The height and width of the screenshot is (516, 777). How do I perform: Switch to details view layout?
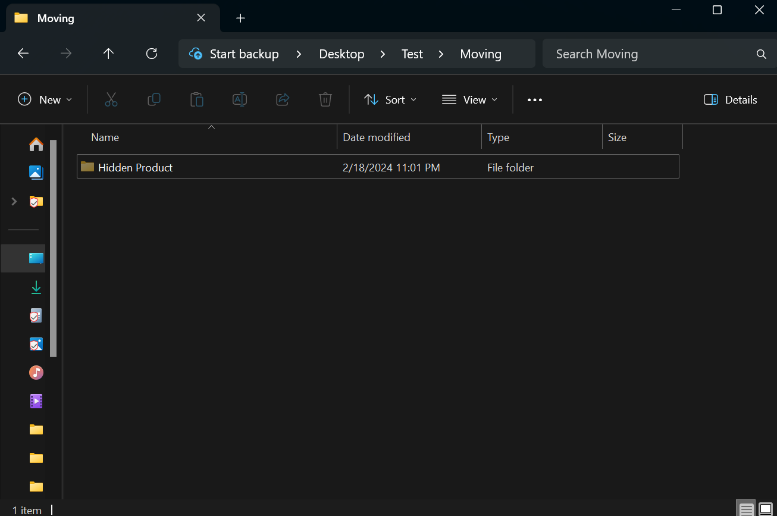point(746,509)
